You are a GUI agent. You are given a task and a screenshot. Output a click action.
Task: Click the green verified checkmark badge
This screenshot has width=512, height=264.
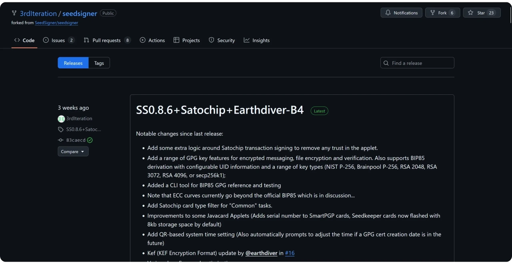(x=90, y=140)
